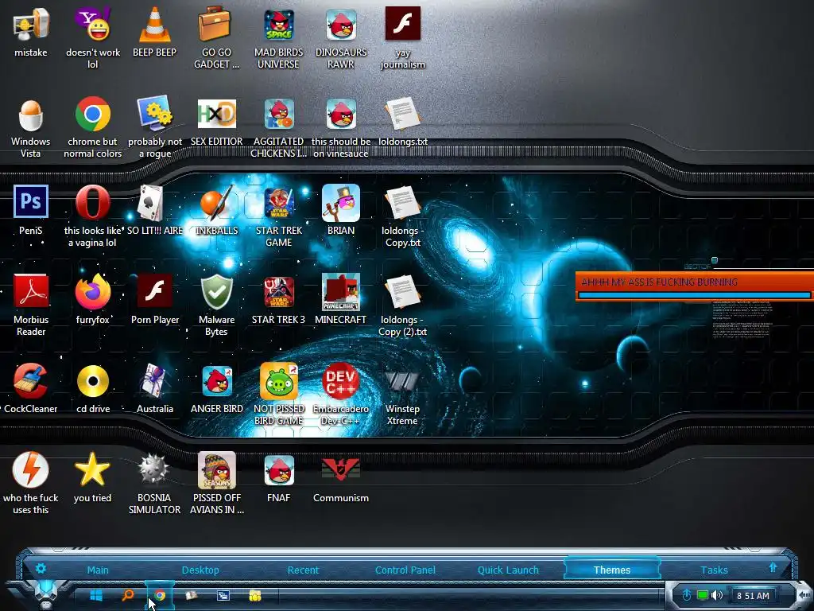814x611 pixels.
Task: Launch the red Opera icon
Action: click(x=92, y=203)
